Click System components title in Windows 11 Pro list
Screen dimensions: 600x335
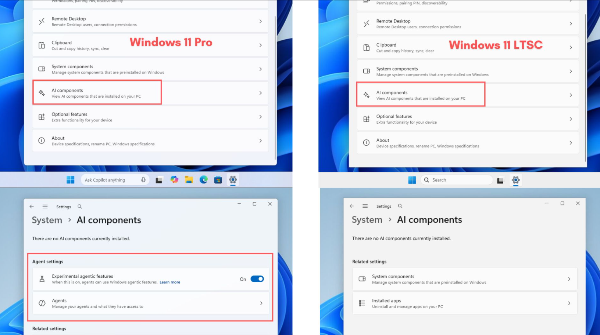[x=72, y=66]
